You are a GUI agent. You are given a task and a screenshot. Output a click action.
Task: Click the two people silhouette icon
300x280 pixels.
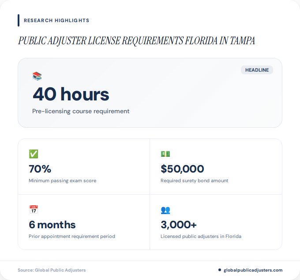pos(165,210)
